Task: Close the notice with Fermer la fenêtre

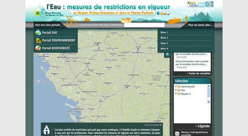Action: click(153, 125)
